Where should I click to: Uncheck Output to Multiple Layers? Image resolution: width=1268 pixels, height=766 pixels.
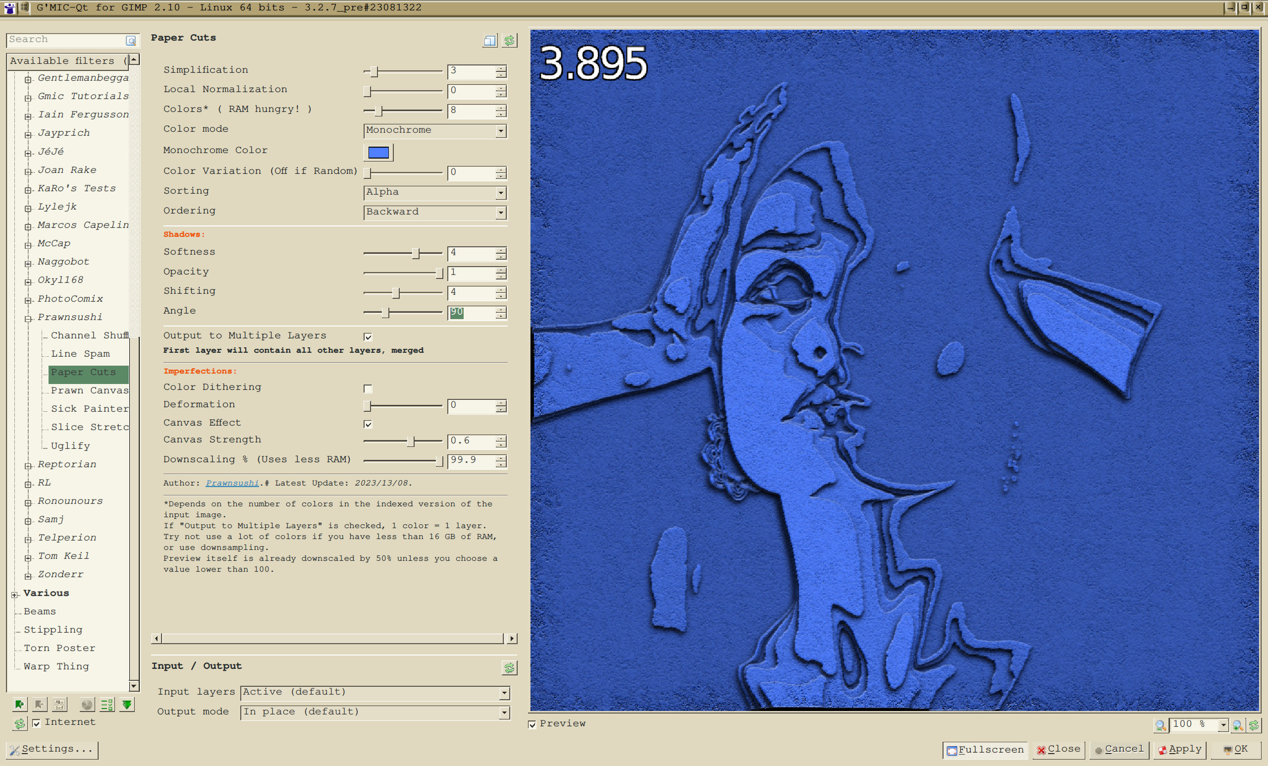click(368, 336)
